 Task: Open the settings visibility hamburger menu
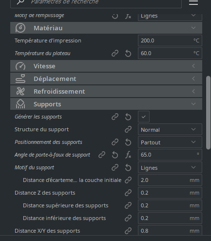(x=193, y=2)
